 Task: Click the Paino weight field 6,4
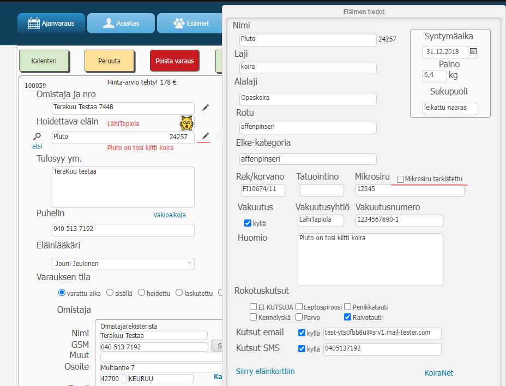pyautogui.click(x=435, y=76)
